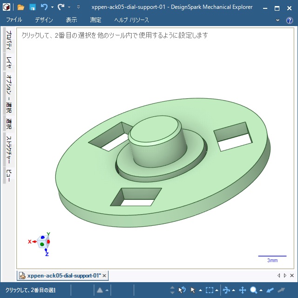Save the document with the floppy disk icon
This screenshot has width=298, height=298.
[x=33, y=7]
